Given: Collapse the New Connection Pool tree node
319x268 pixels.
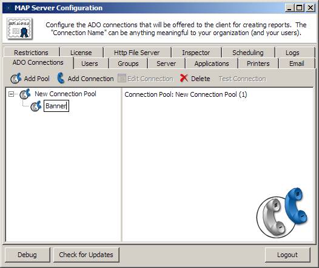Looking at the screenshot, I should (x=11, y=94).
